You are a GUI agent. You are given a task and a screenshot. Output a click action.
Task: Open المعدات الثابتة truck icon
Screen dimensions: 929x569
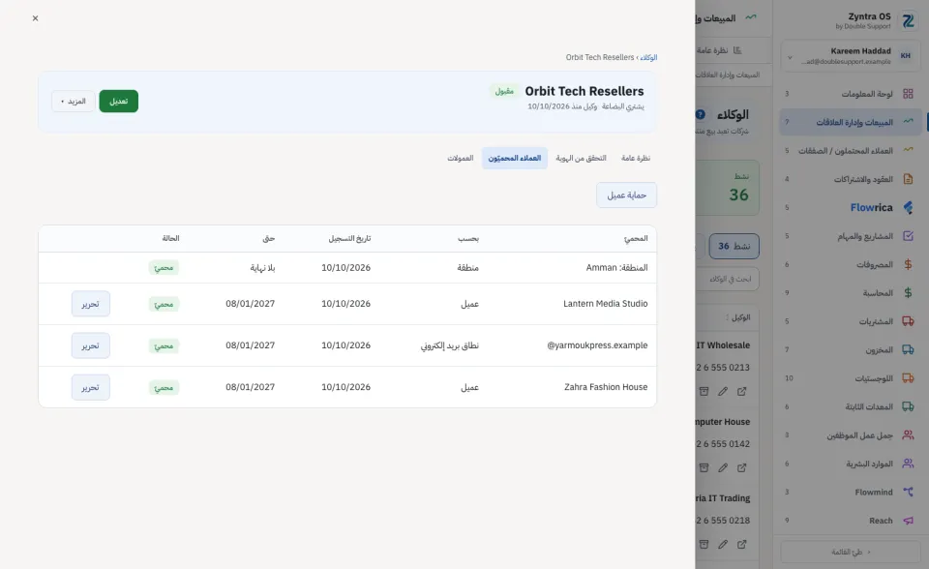pyautogui.click(x=908, y=406)
